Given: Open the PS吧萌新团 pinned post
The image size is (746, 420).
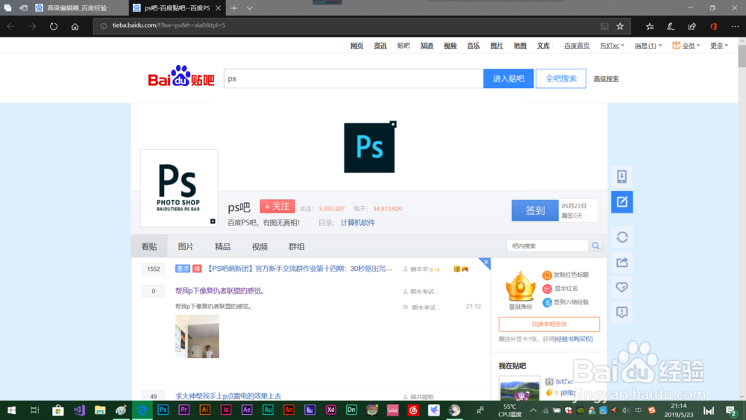Looking at the screenshot, I should pos(300,269).
